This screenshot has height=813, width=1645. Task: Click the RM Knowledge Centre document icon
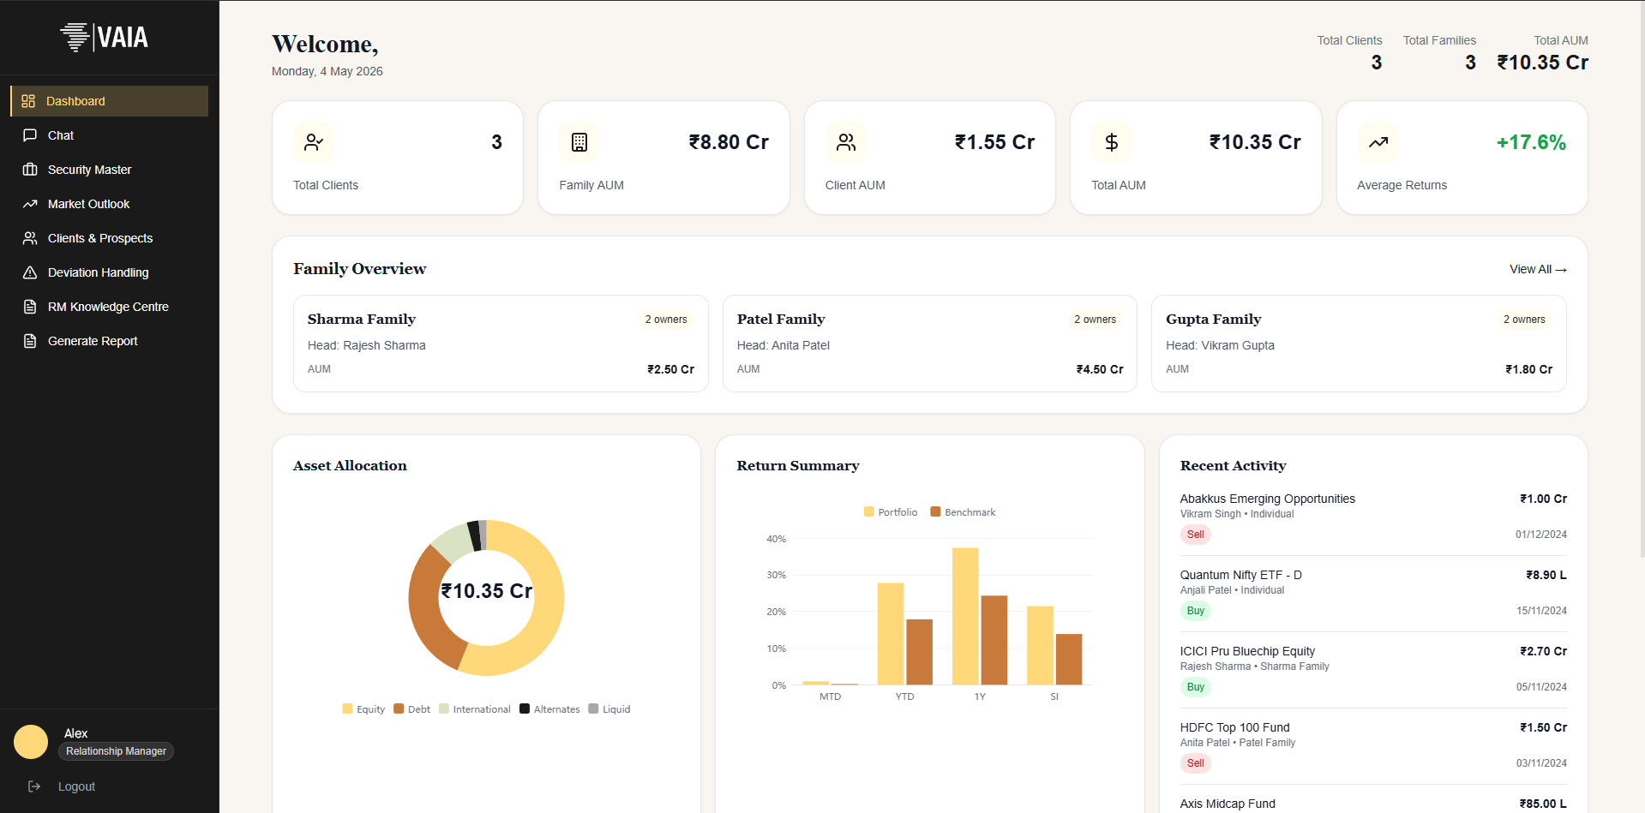click(x=30, y=307)
